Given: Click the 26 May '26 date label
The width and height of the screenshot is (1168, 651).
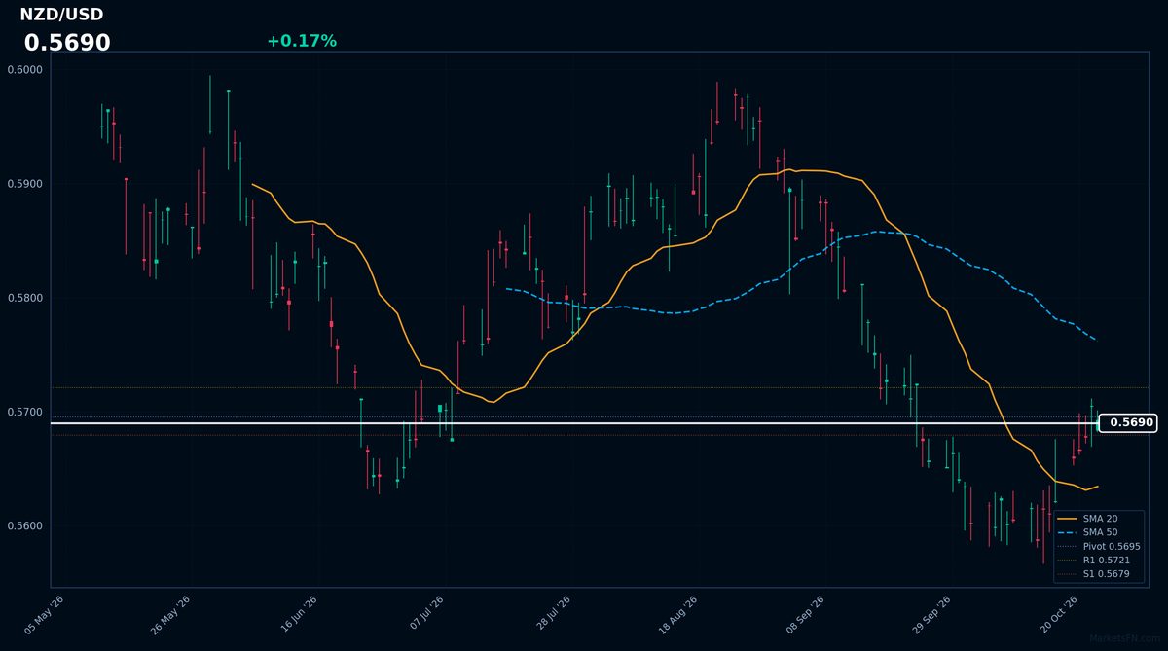Looking at the screenshot, I should click(170, 614).
